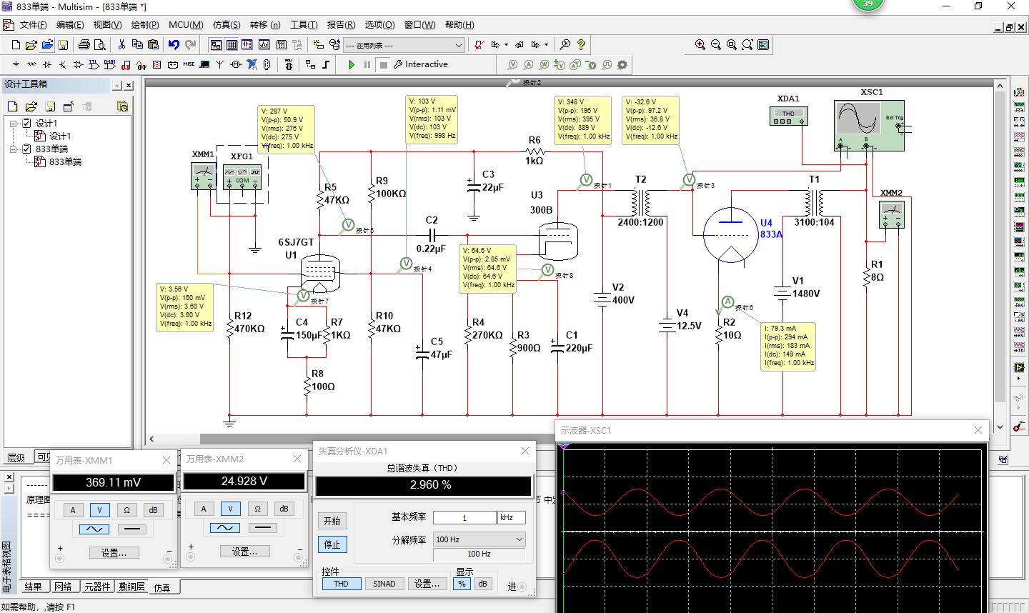Click new design icon in Design Toolbox
Screen dimensions: 1029x613
tap(12, 106)
